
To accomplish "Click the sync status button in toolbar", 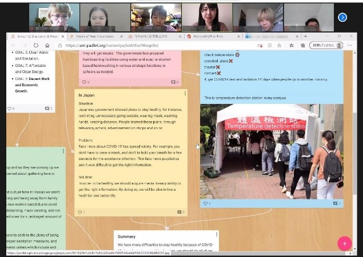I will point(324,45).
